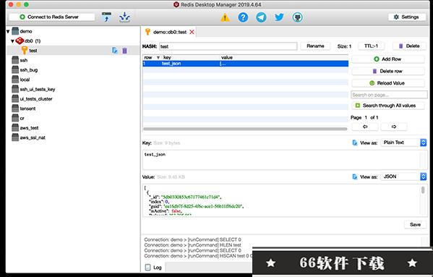
Task: Click the key column header
Action: (191, 57)
